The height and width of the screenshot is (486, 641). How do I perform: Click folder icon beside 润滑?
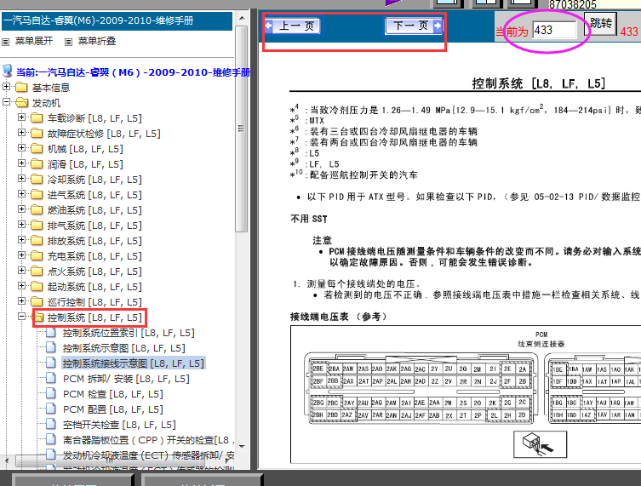click(x=37, y=164)
